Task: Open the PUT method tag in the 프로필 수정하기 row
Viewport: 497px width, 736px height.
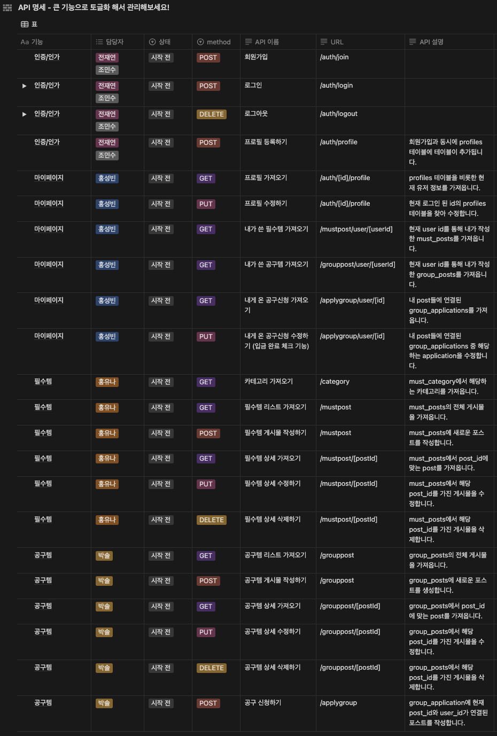Action: click(206, 204)
